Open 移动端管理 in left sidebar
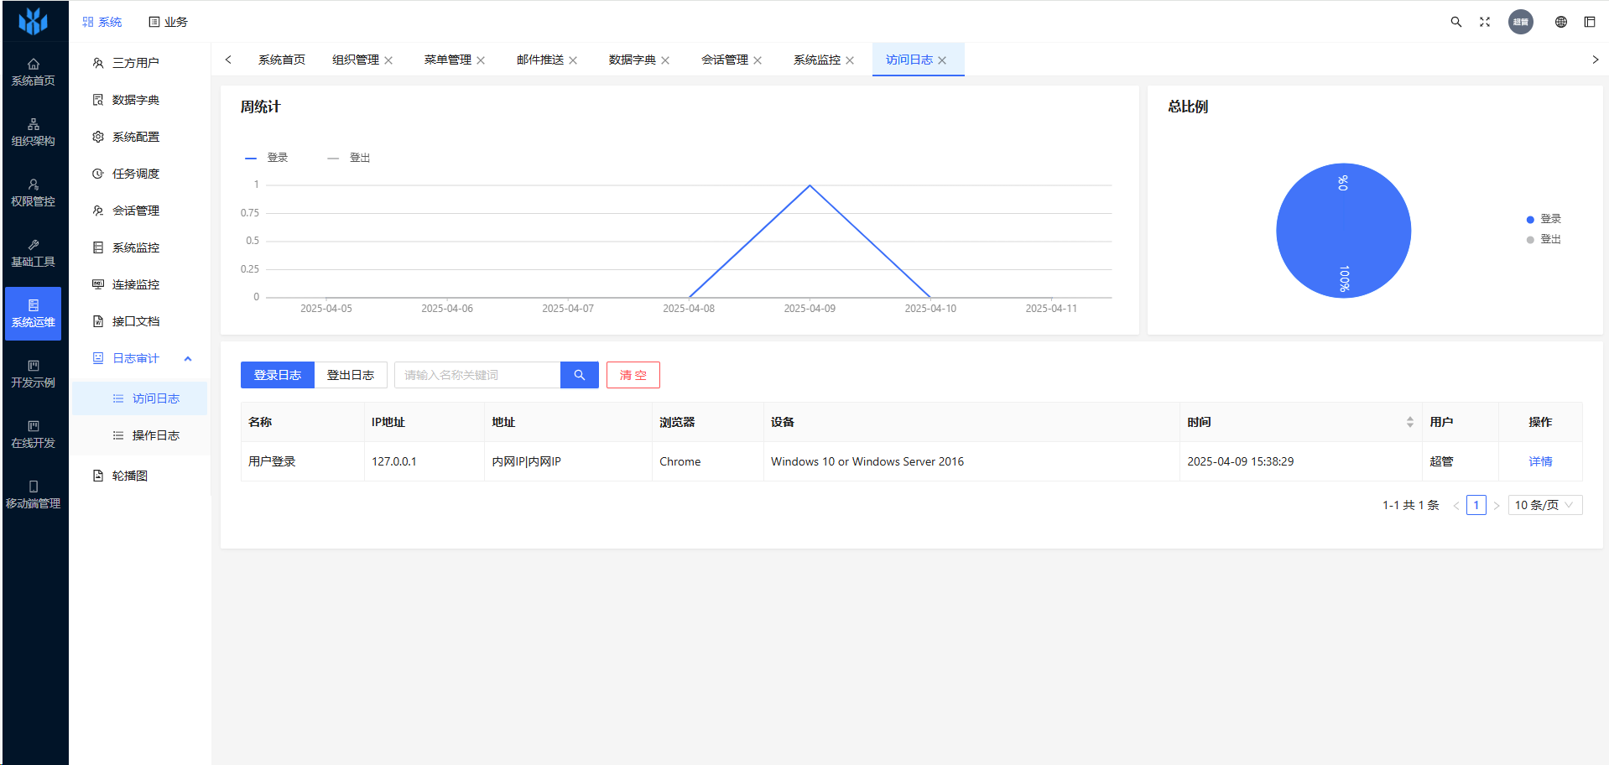The height and width of the screenshot is (765, 1609). coord(34,495)
